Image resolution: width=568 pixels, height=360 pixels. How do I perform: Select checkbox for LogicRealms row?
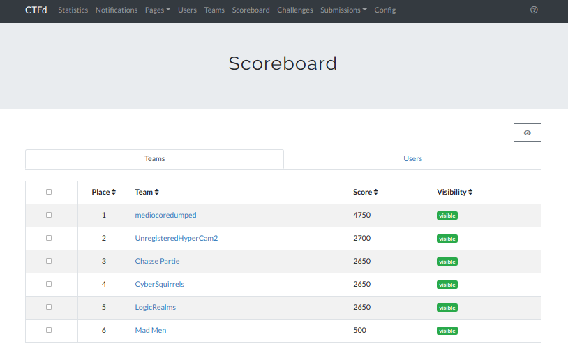(x=49, y=307)
